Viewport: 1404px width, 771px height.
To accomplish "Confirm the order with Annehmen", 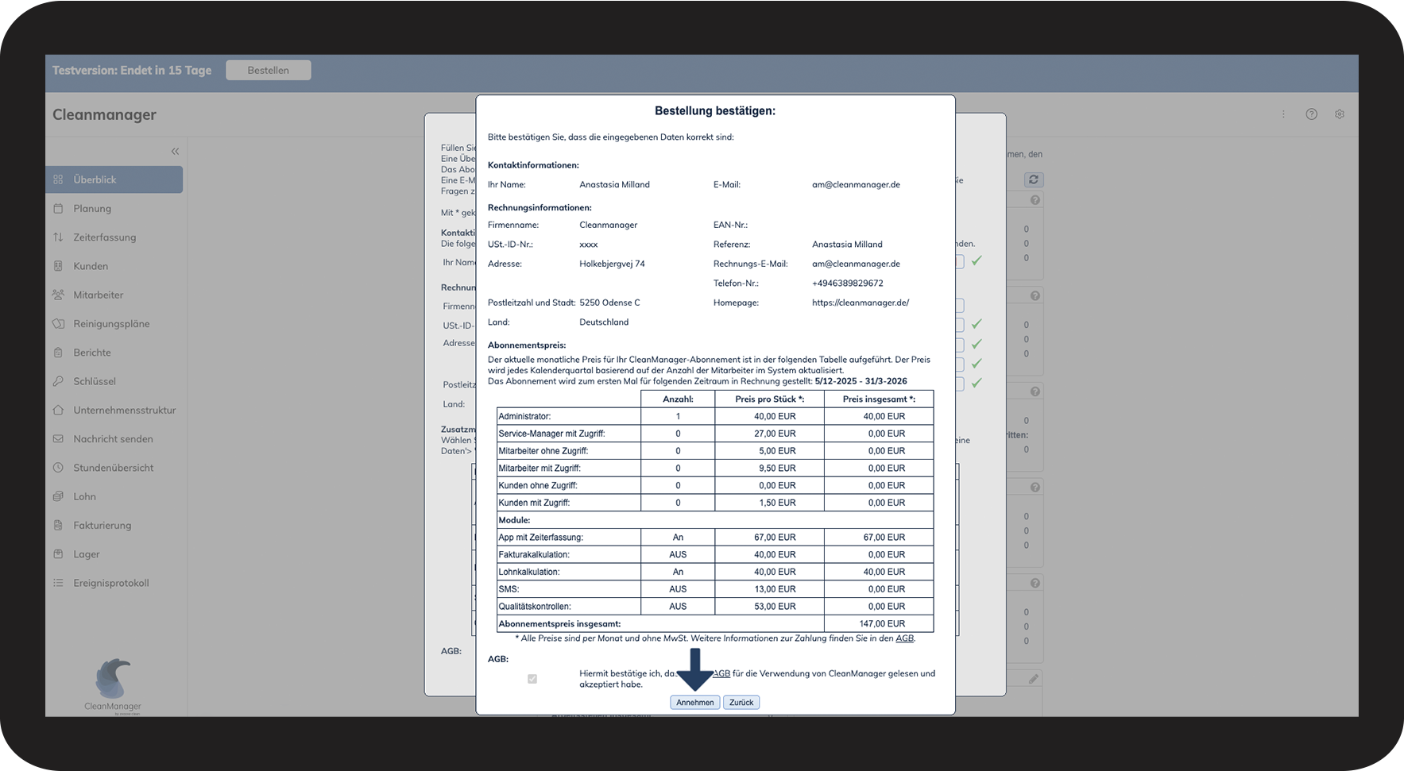I will 695,703.
